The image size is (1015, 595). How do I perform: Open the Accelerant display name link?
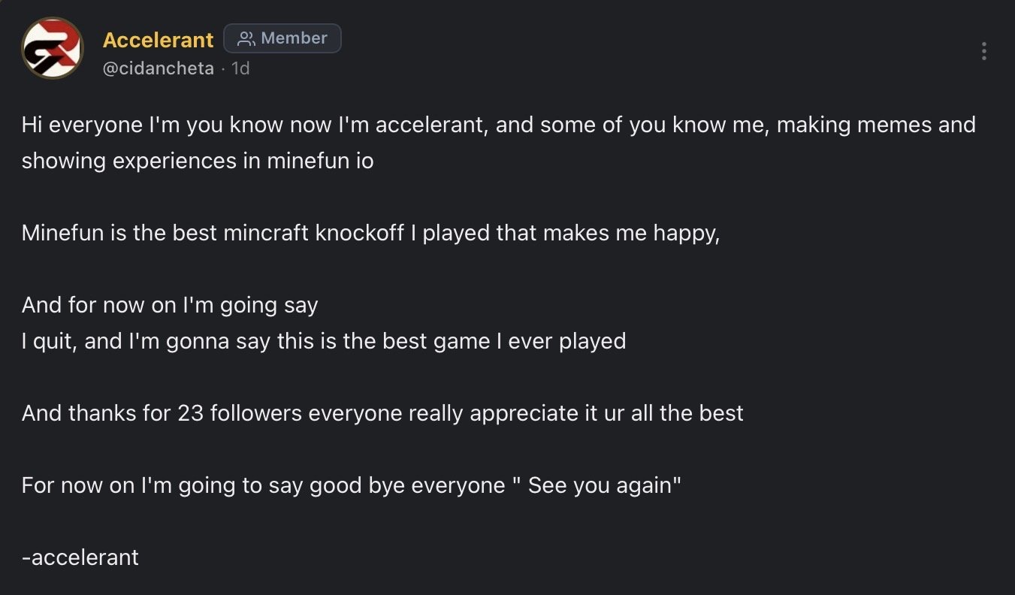[x=158, y=40]
